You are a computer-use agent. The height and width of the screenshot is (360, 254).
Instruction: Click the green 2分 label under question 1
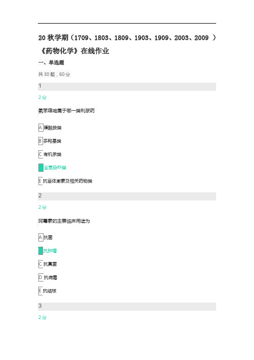click(x=43, y=97)
